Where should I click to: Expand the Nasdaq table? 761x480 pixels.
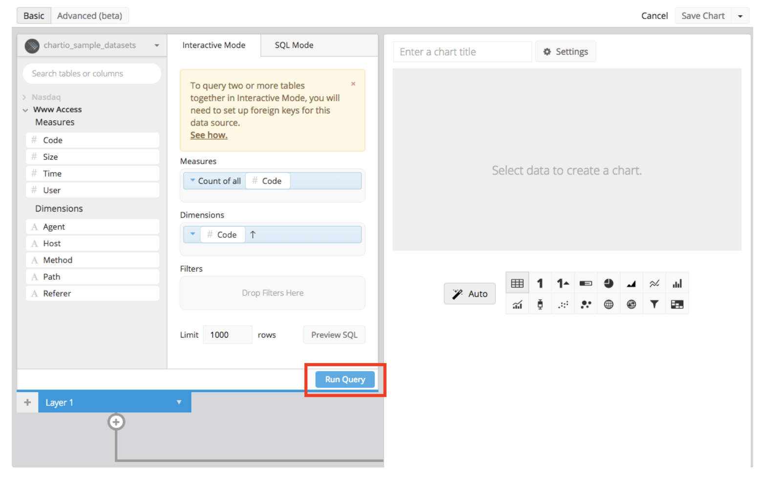25,97
